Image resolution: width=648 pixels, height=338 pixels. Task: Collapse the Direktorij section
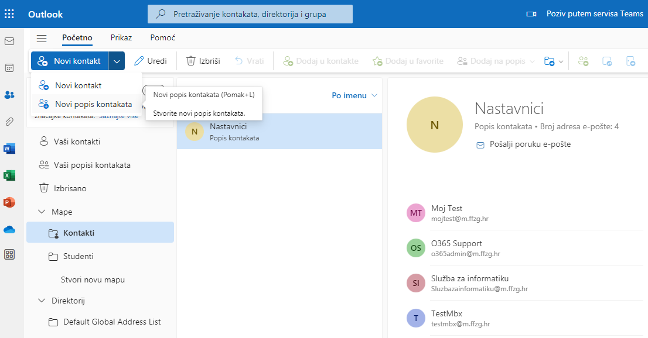click(x=42, y=301)
